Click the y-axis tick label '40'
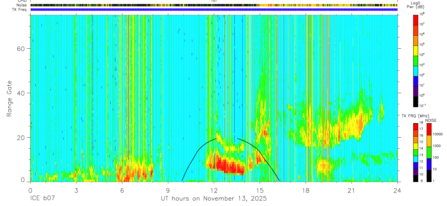This screenshot has width=447, height=206. (21, 93)
